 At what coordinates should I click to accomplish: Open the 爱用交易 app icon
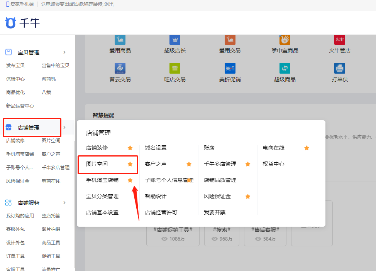[x=230, y=39]
